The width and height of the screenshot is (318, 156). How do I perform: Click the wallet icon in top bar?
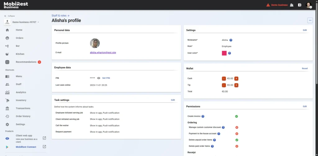[300, 5]
